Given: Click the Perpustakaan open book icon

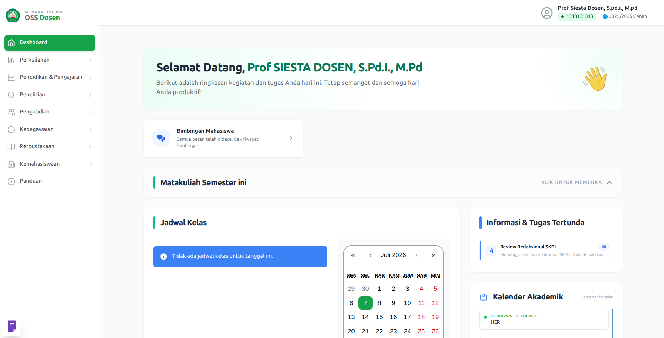Looking at the screenshot, I should tap(11, 147).
